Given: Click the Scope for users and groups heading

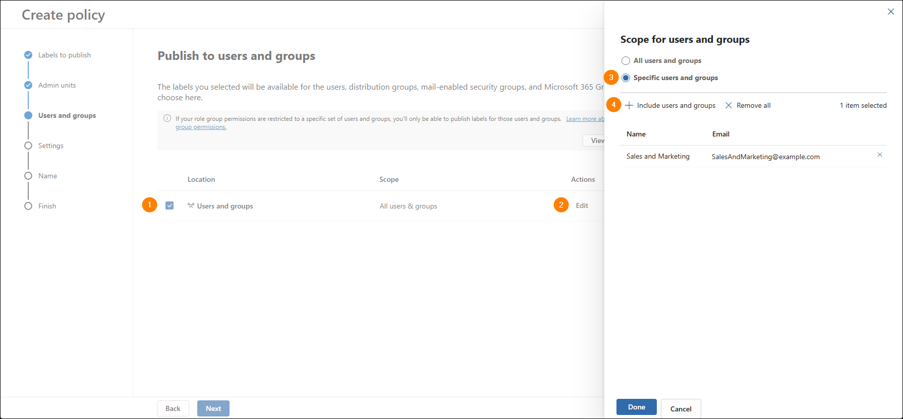Looking at the screenshot, I should [x=685, y=39].
